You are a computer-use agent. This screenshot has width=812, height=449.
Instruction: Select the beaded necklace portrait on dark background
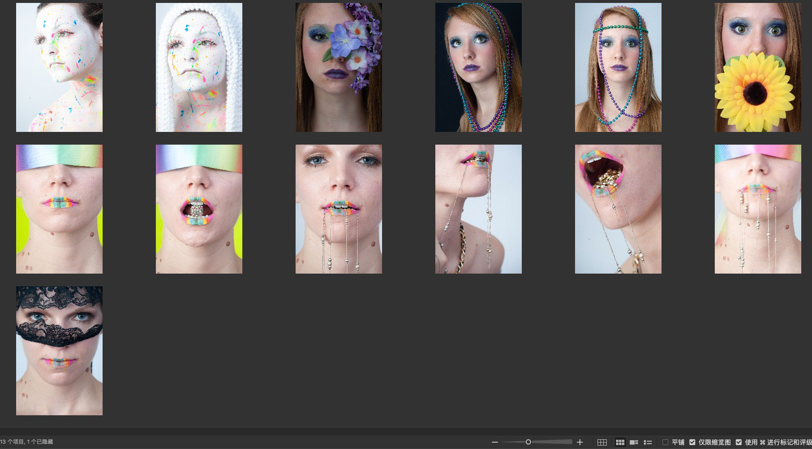point(478,67)
